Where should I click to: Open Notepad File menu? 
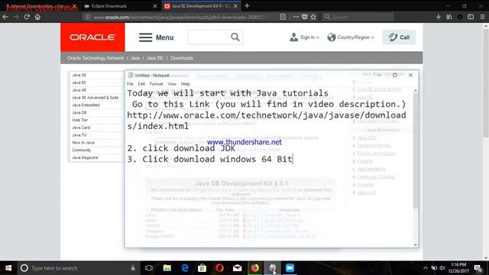point(130,84)
